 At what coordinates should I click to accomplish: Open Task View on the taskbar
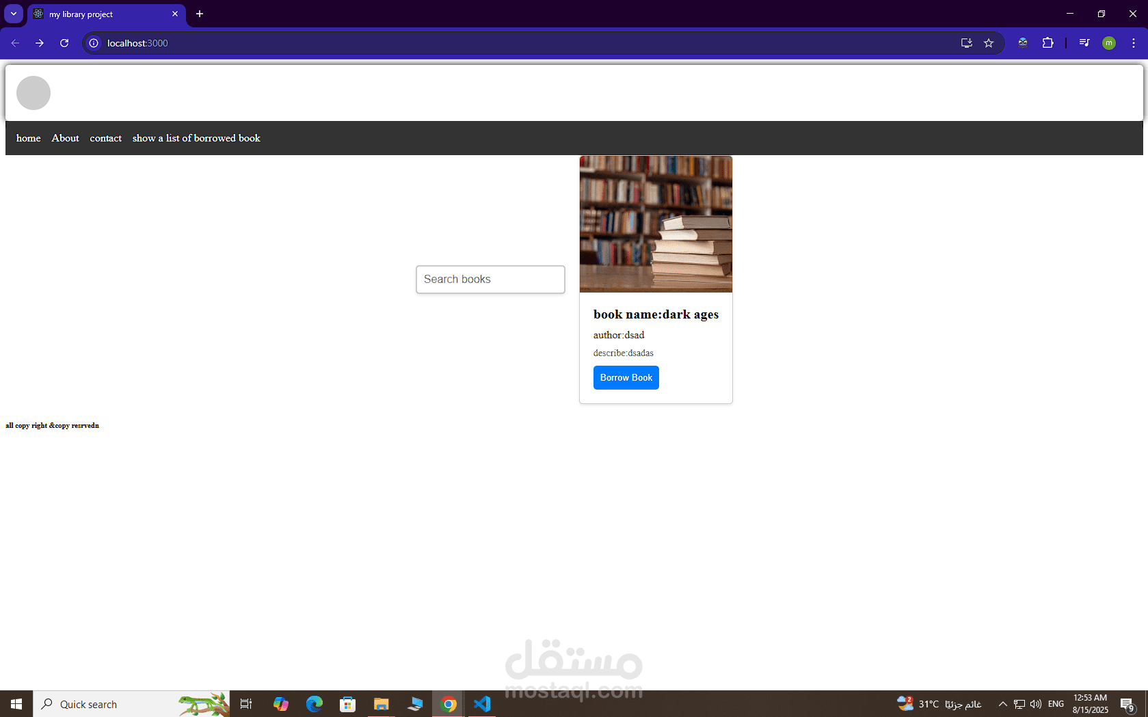[x=246, y=704]
